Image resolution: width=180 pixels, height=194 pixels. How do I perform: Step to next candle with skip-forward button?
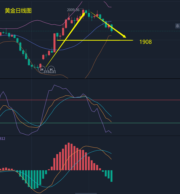pos(51,69)
